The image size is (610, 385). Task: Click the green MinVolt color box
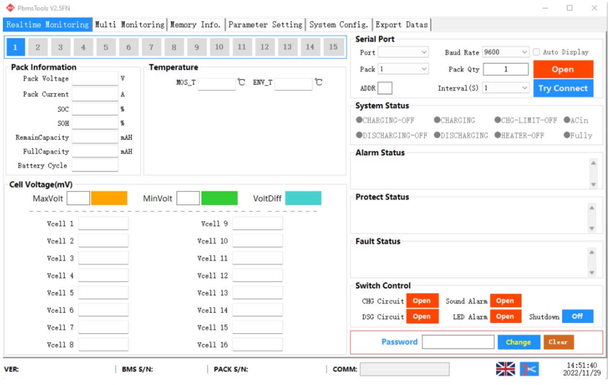click(219, 198)
